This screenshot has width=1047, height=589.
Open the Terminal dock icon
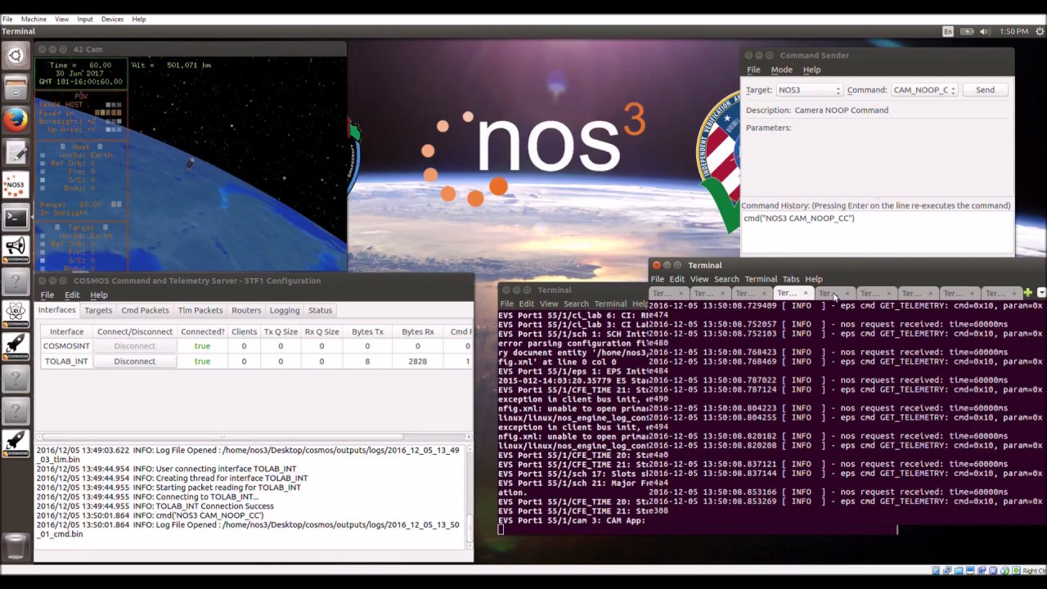(16, 218)
